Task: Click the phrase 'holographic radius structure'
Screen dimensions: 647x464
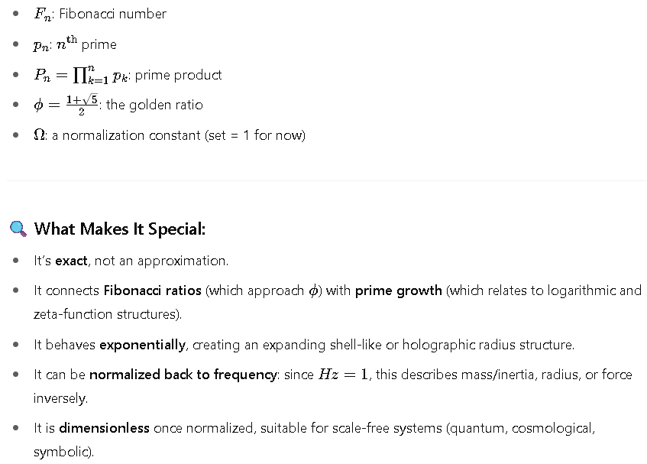Action: tap(488, 345)
